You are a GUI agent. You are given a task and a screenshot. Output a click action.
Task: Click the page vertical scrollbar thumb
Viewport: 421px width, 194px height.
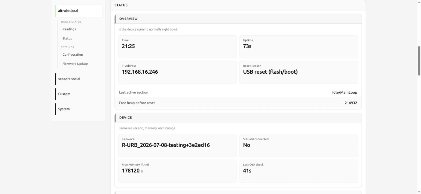coord(419,61)
